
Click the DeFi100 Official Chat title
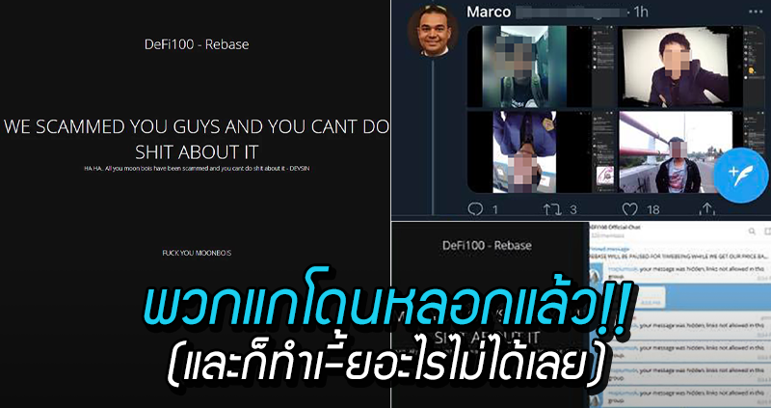618,229
